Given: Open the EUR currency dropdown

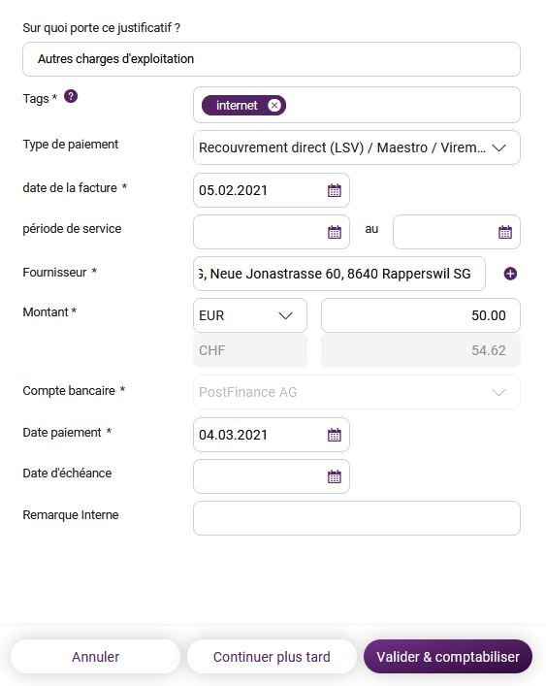Looking at the screenshot, I should tap(250, 315).
